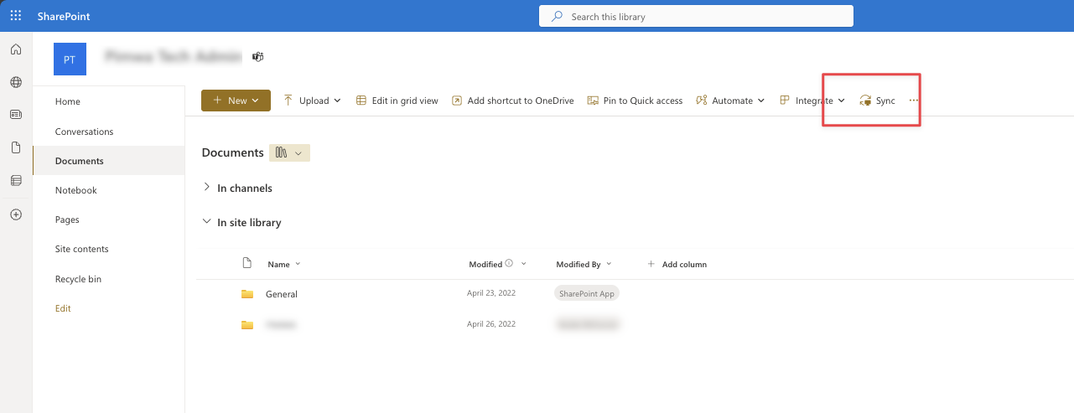Click the April 26, 2022 date
Viewport: 1074px width, 413px height.
click(491, 323)
